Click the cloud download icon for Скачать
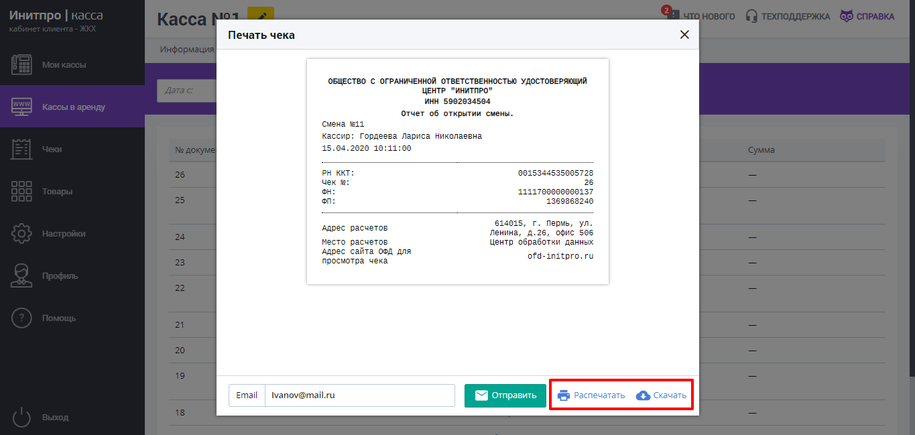 tap(643, 395)
